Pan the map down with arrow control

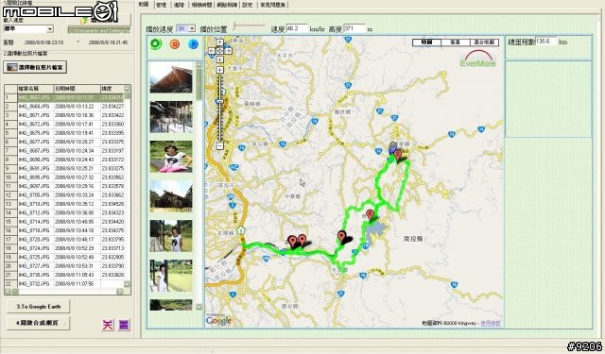pos(220,59)
